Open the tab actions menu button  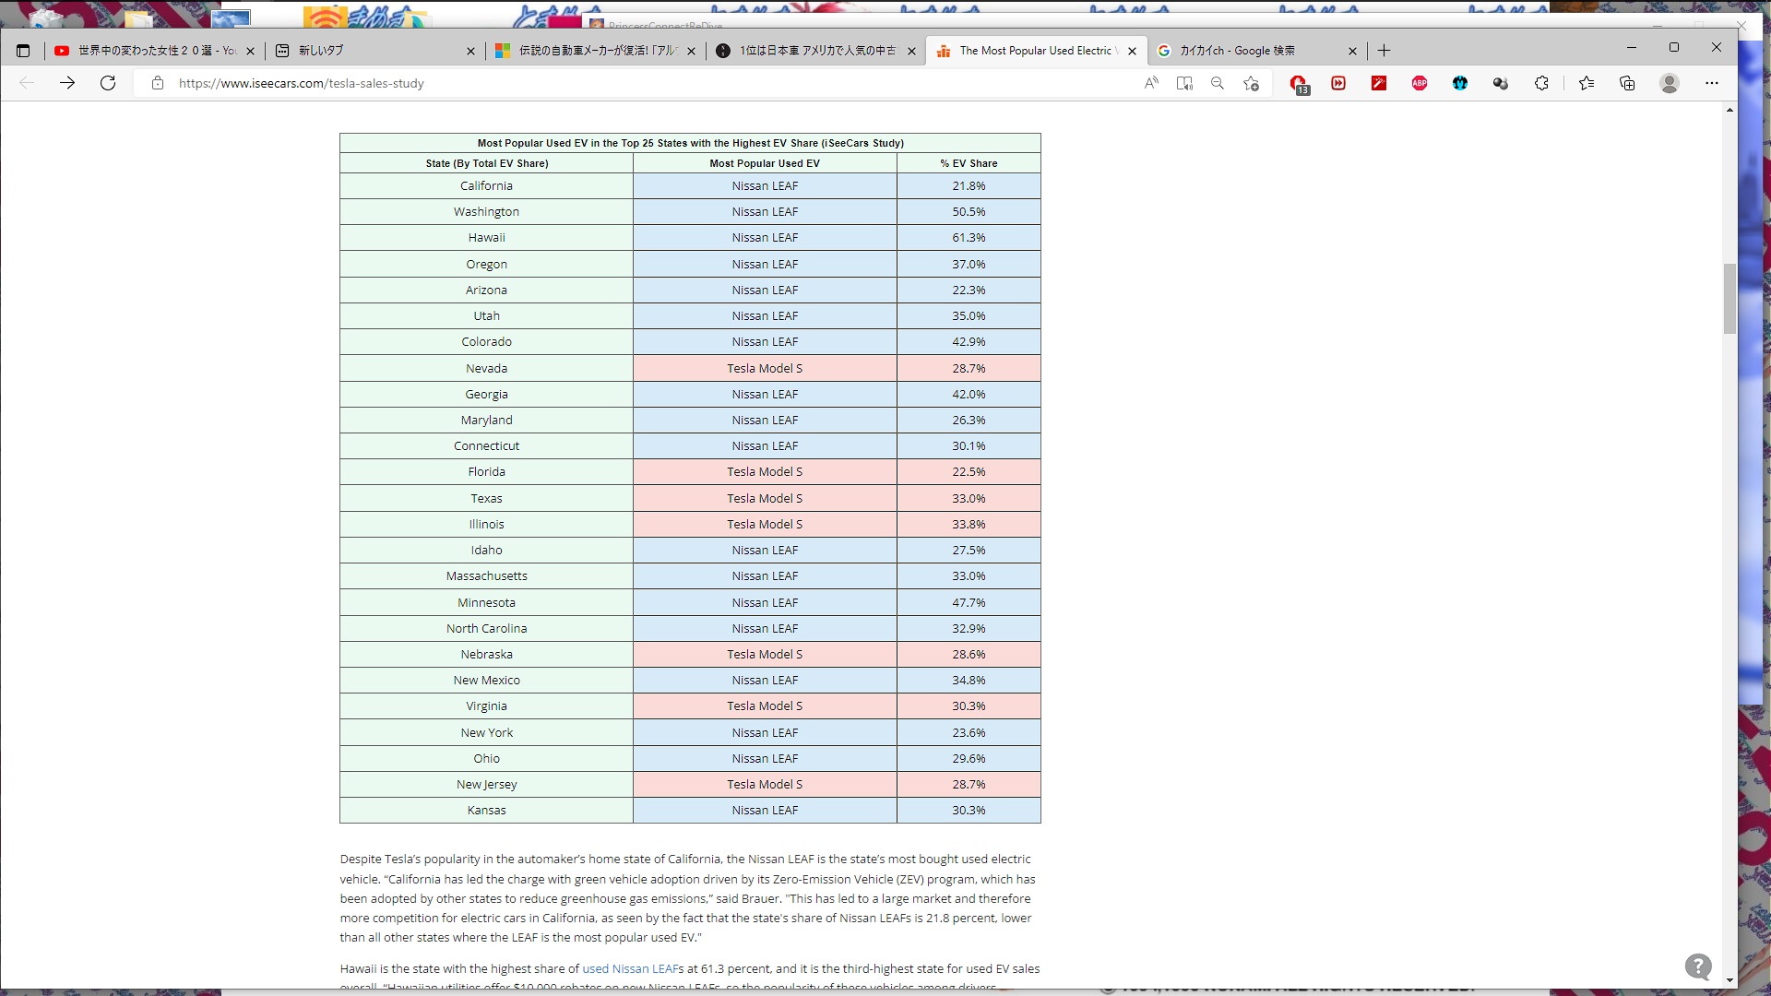click(x=23, y=51)
